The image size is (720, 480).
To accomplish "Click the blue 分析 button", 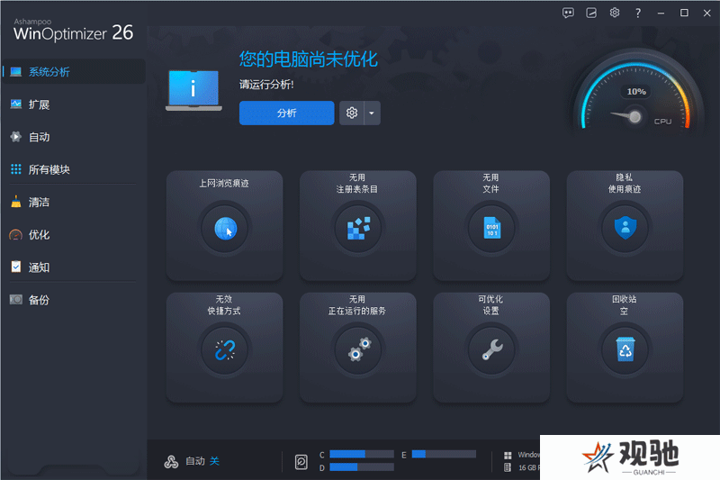I will tap(286, 113).
